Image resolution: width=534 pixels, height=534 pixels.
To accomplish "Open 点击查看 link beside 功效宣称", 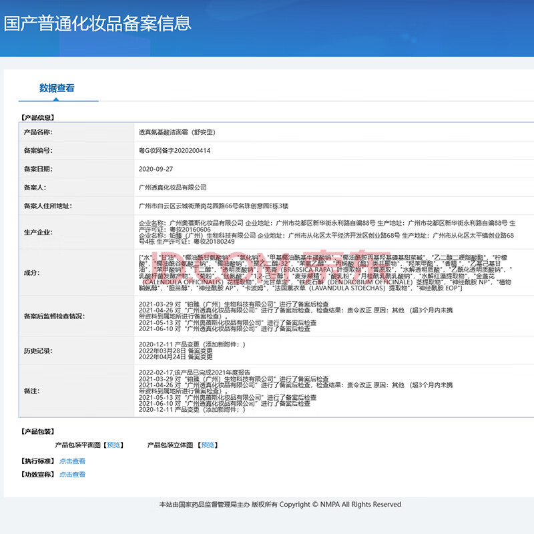I will (72, 475).
